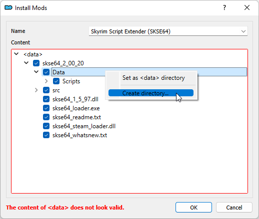Viewport: 259px width, 219px height.
Task: Open the Name dropdown arrow
Action: [x=243, y=31]
